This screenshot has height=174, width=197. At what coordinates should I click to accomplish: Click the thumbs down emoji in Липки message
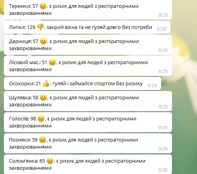coord(40,27)
